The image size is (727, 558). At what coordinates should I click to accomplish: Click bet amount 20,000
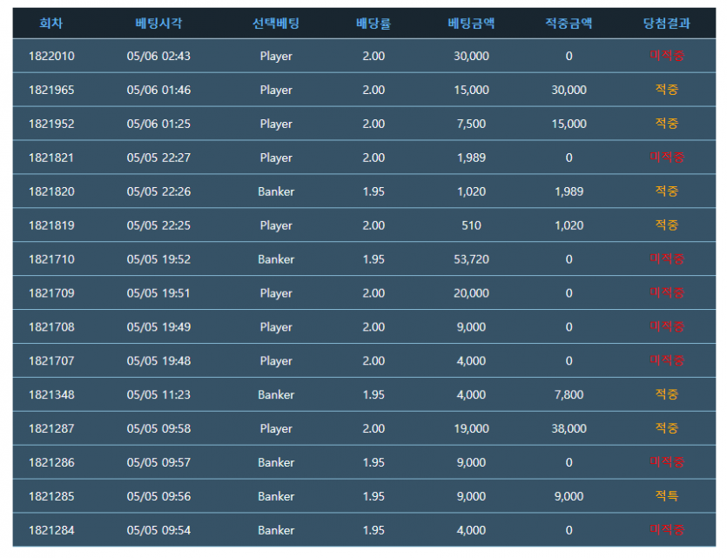pyautogui.click(x=471, y=292)
